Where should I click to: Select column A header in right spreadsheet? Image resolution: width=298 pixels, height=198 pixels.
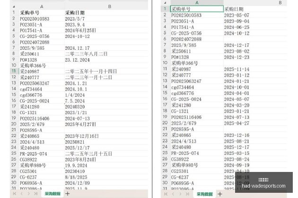click(197, 3)
